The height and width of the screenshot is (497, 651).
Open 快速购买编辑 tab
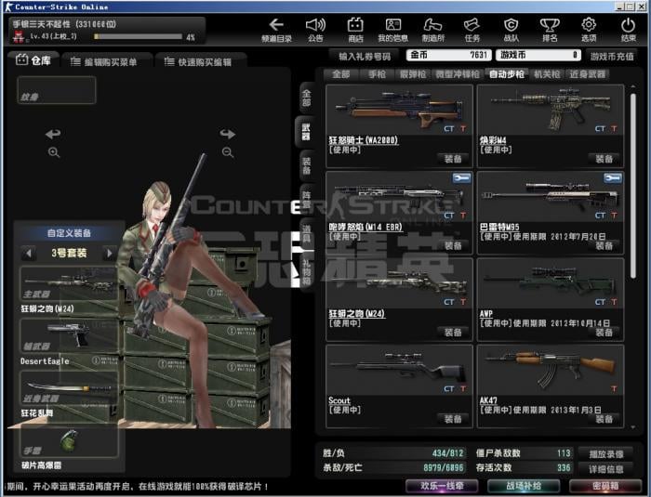point(200,62)
